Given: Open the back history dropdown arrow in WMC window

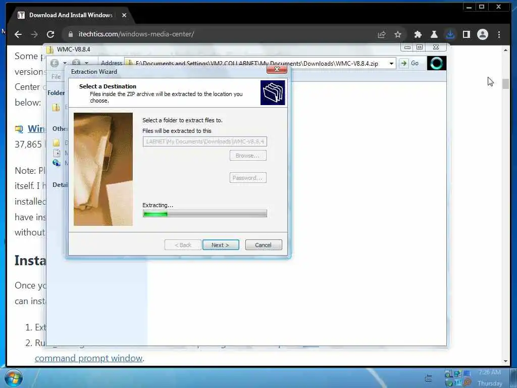Looking at the screenshot, I should (65, 63).
